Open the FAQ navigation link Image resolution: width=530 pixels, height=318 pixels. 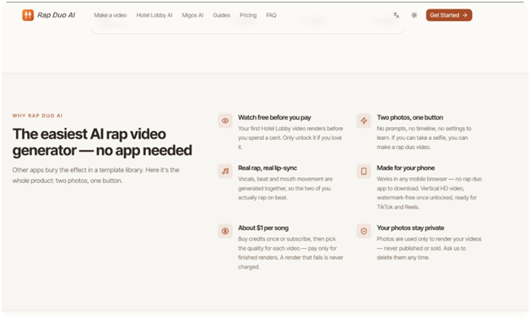click(x=271, y=15)
